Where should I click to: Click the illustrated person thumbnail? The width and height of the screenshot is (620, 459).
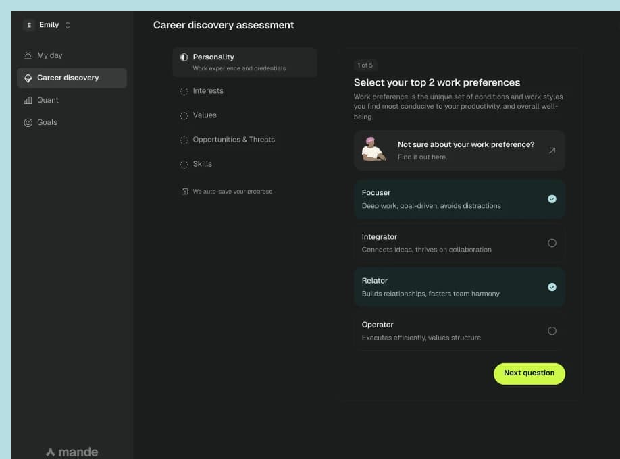373,149
